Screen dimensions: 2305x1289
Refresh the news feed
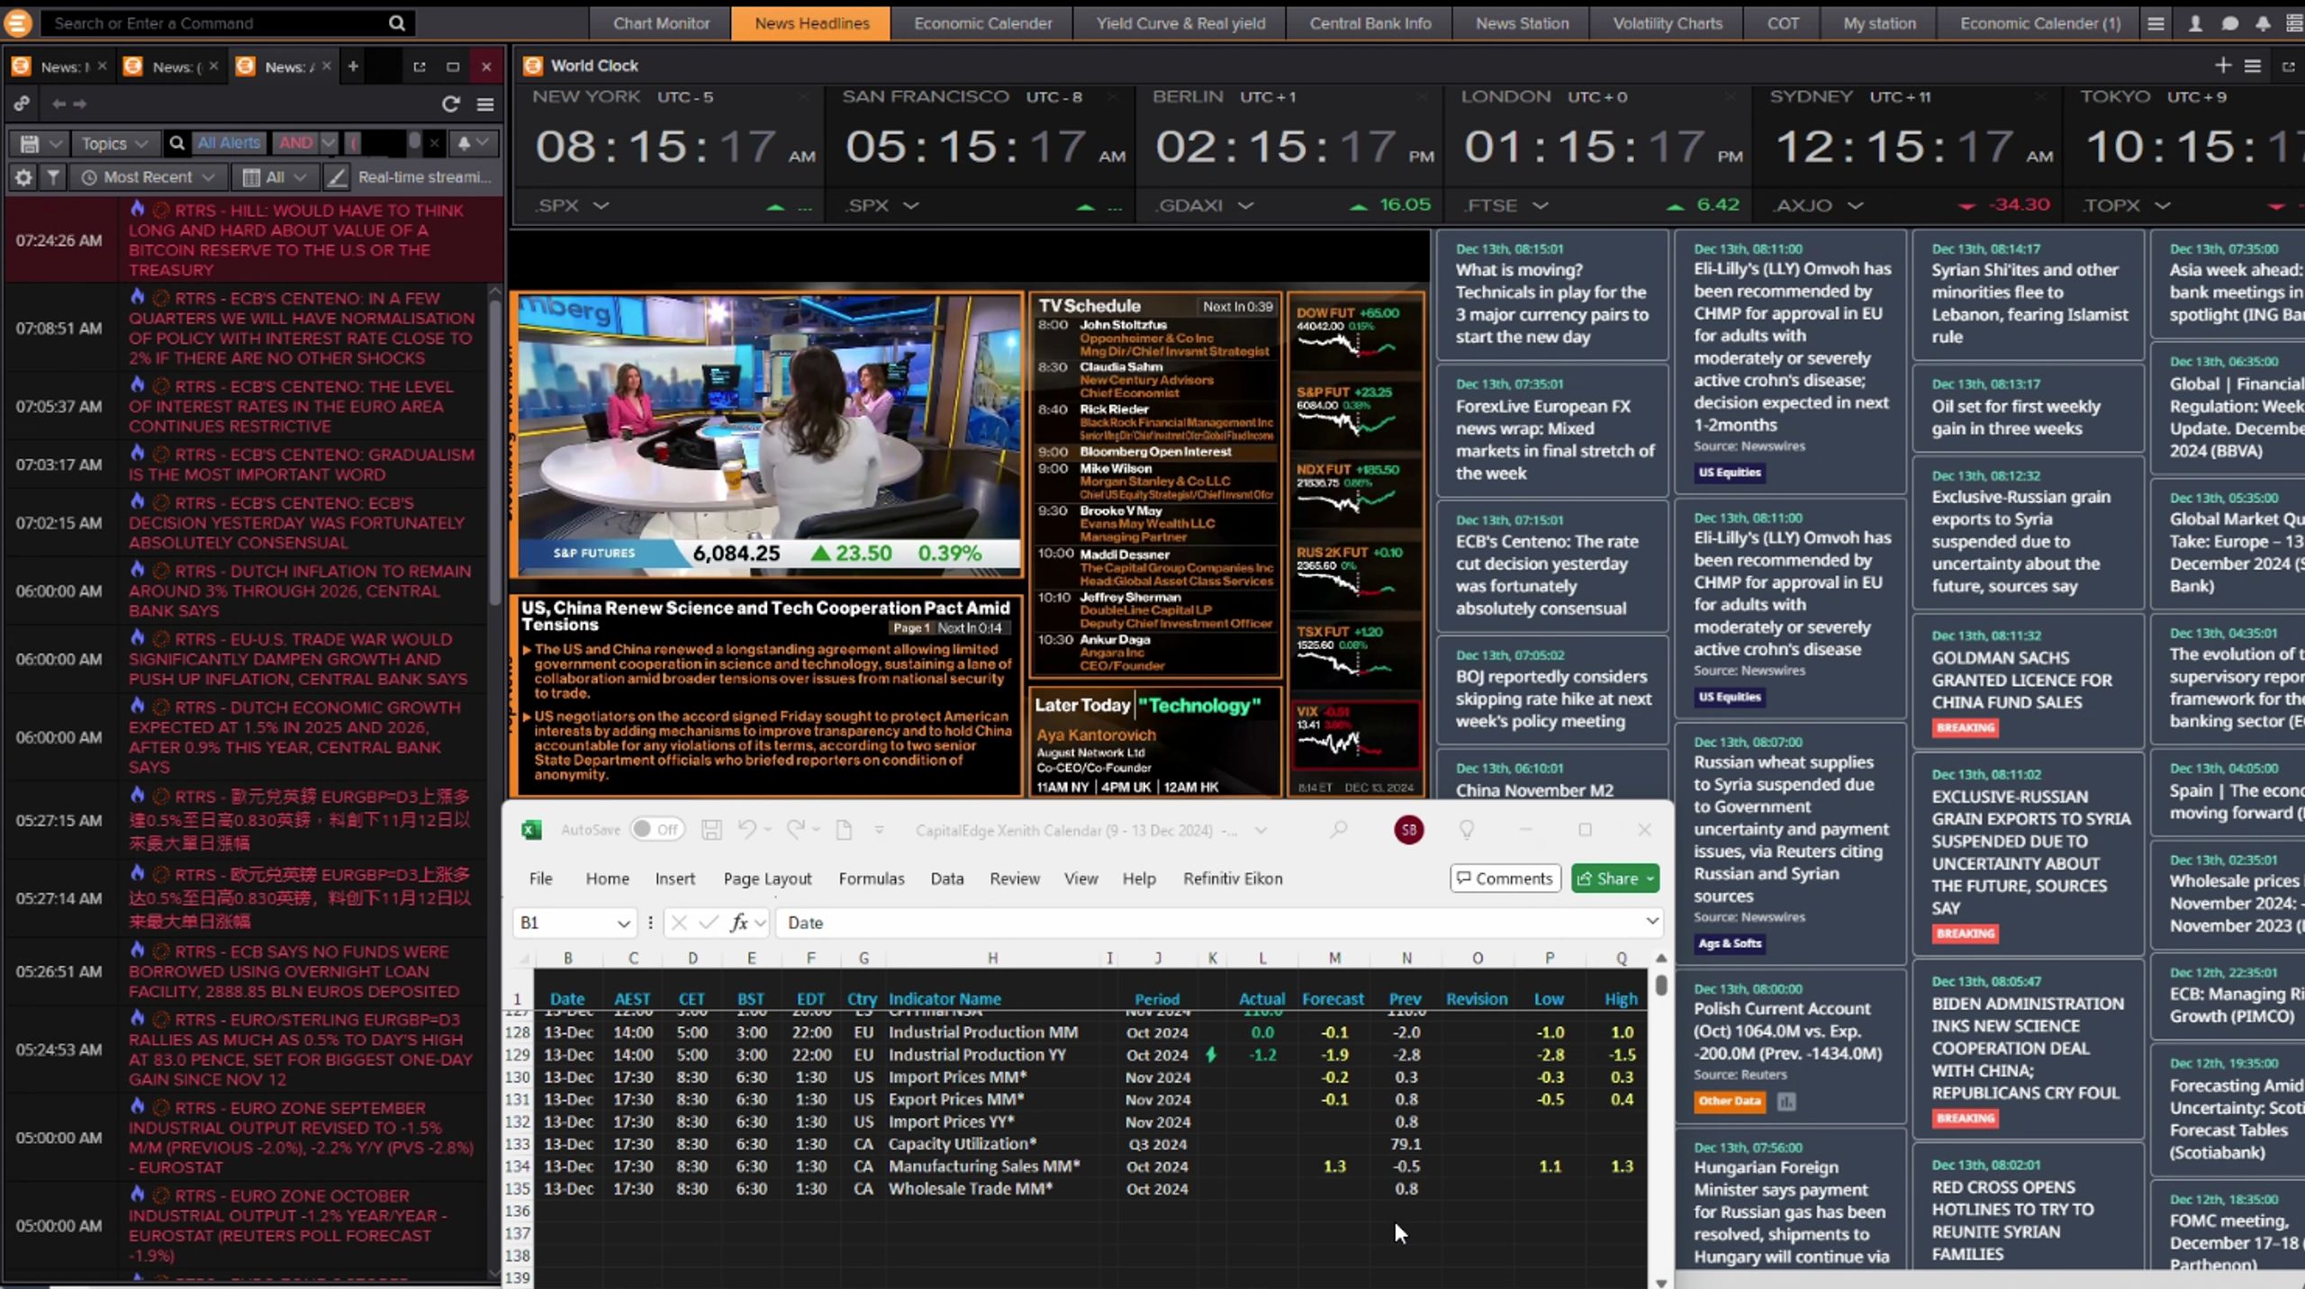(451, 104)
